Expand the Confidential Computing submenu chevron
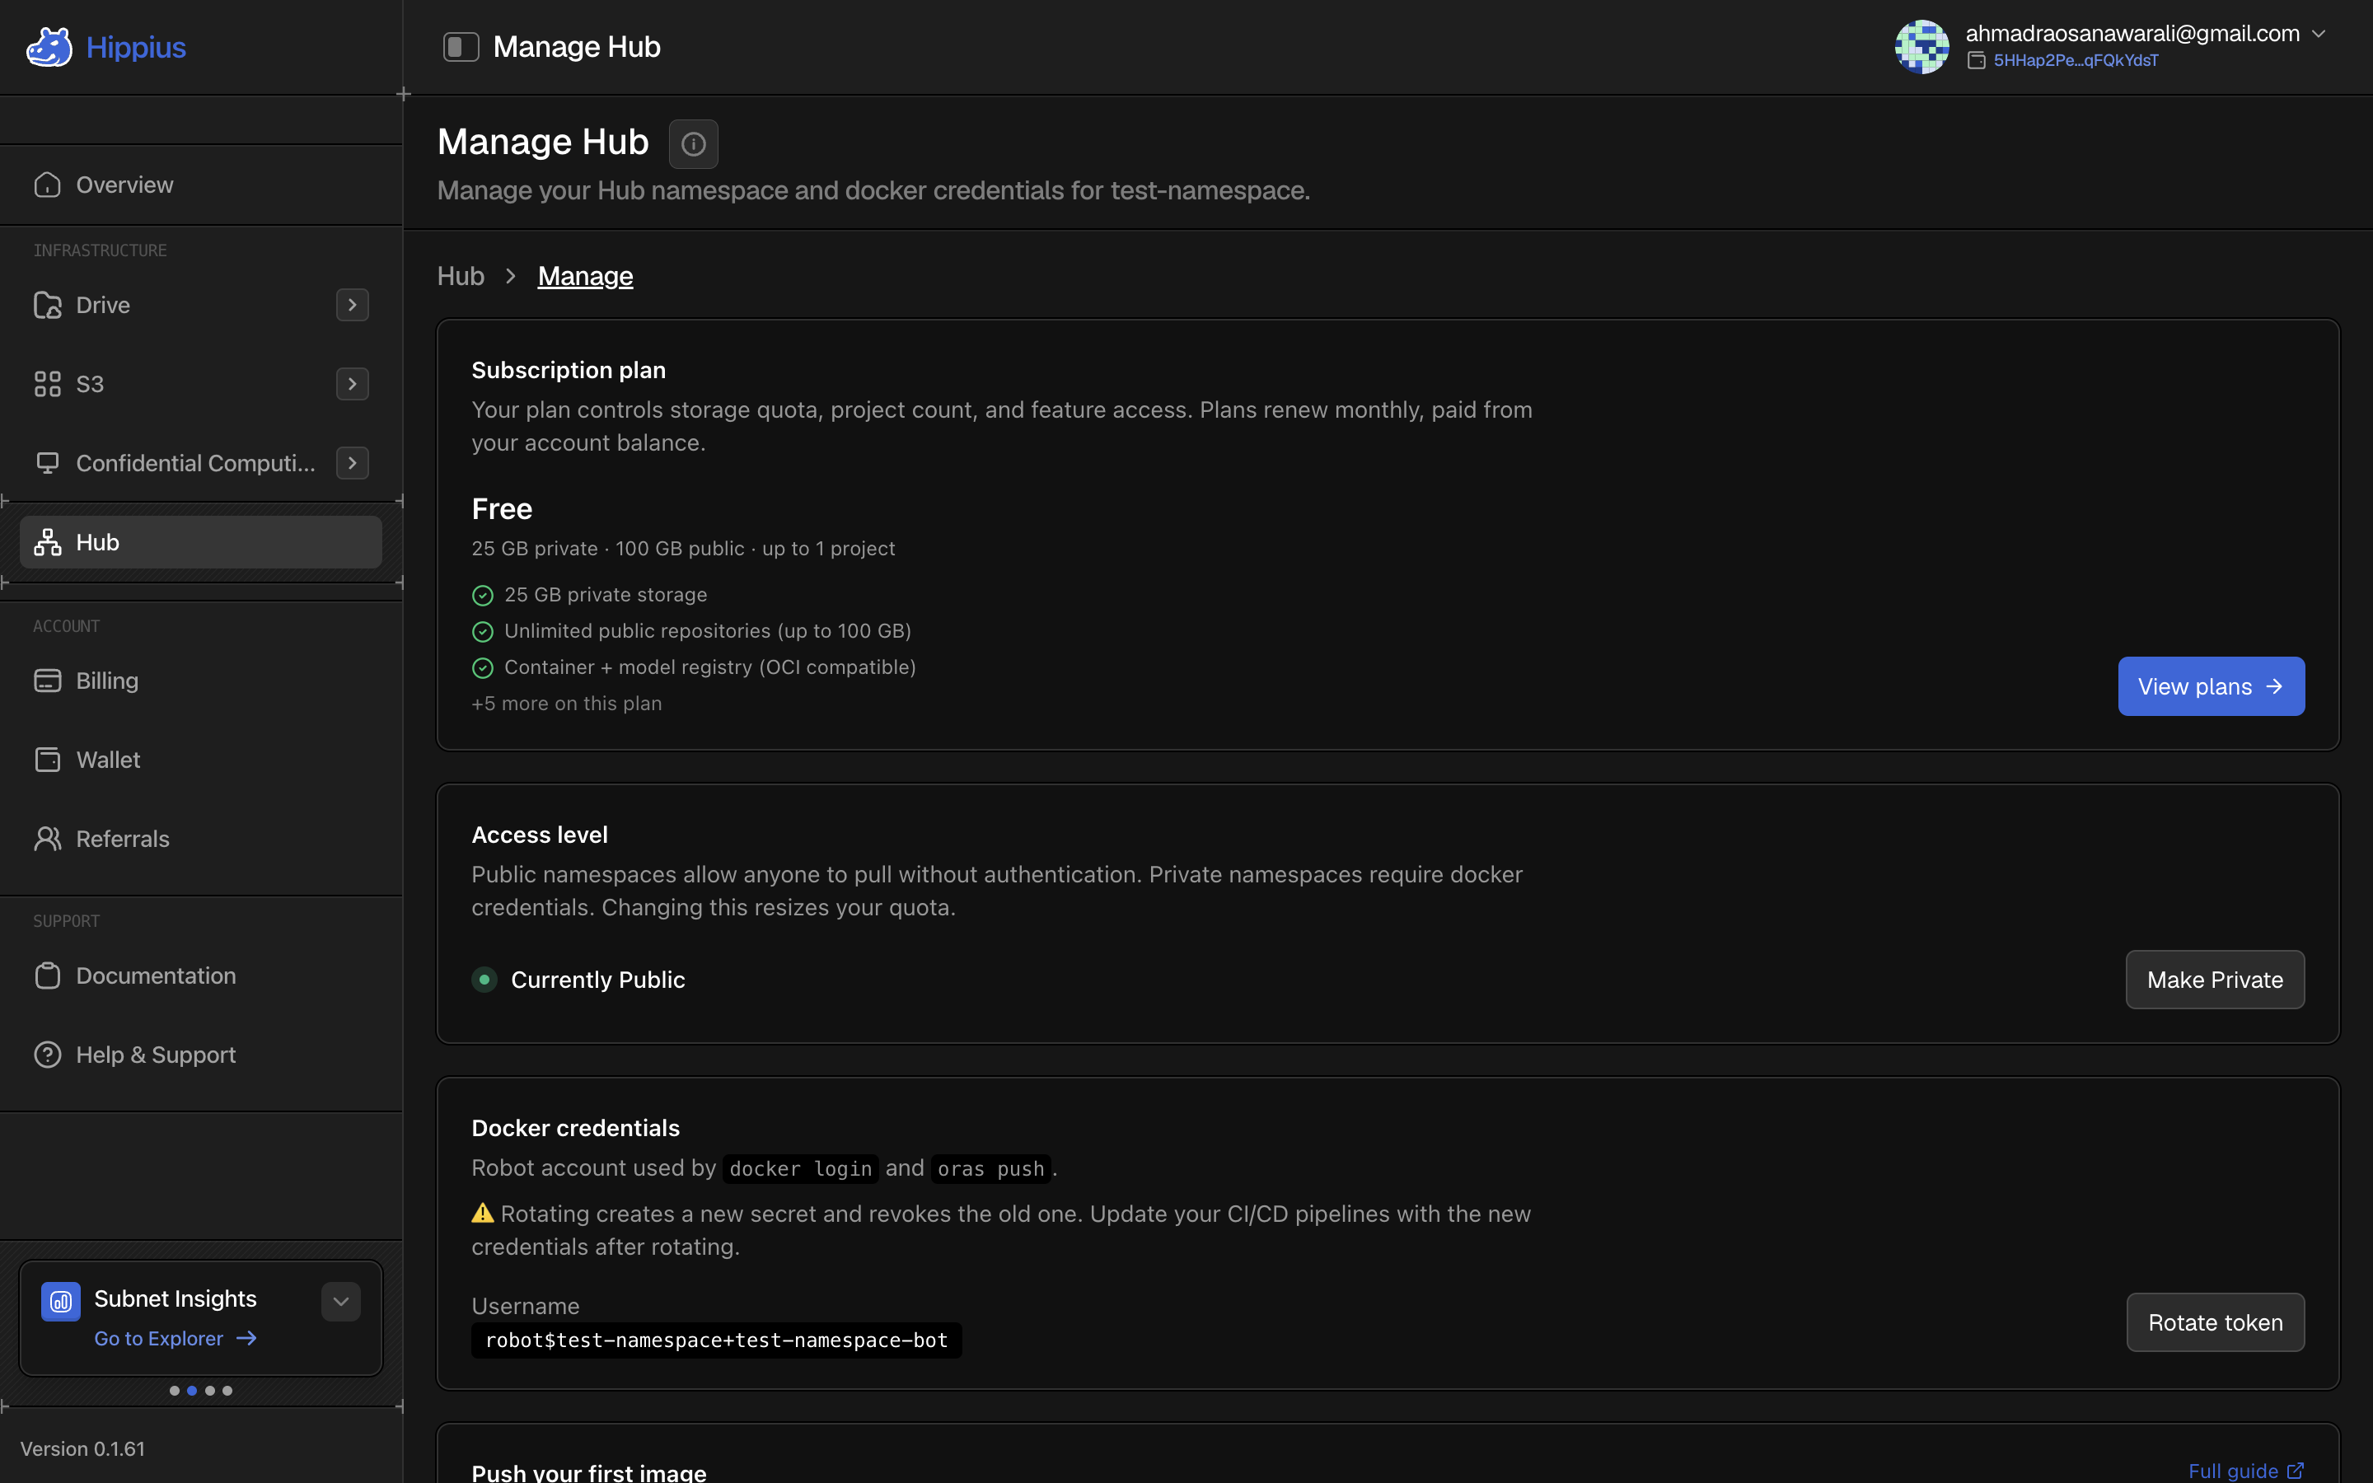 pyautogui.click(x=352, y=463)
